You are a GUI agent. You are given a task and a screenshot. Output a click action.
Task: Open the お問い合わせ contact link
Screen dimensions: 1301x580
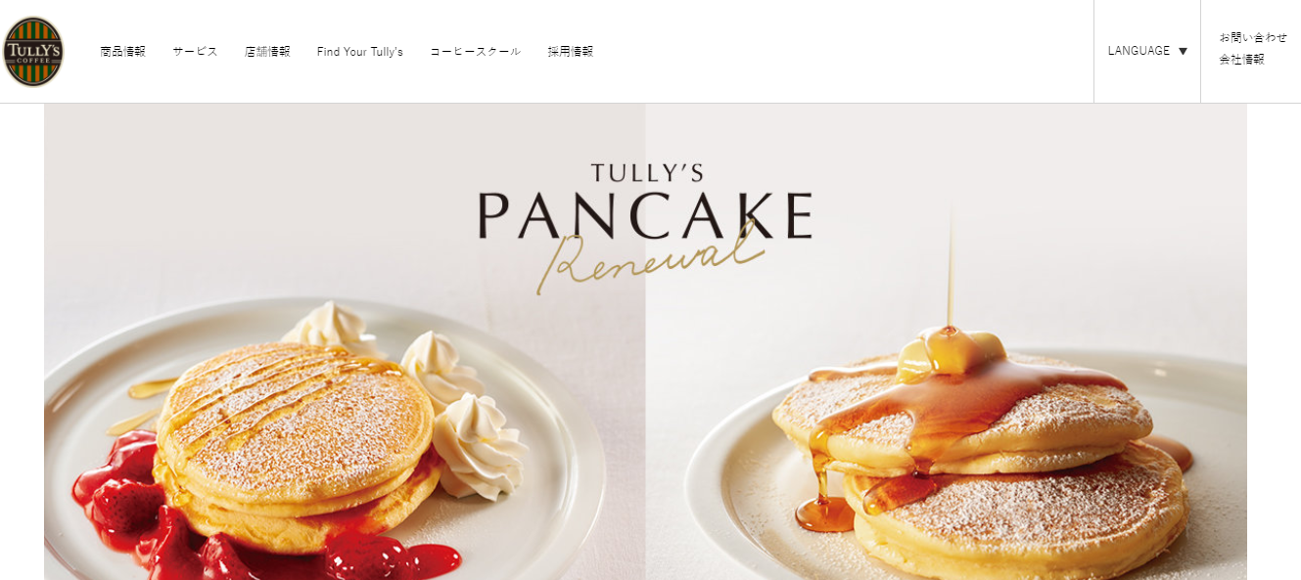point(1253,37)
